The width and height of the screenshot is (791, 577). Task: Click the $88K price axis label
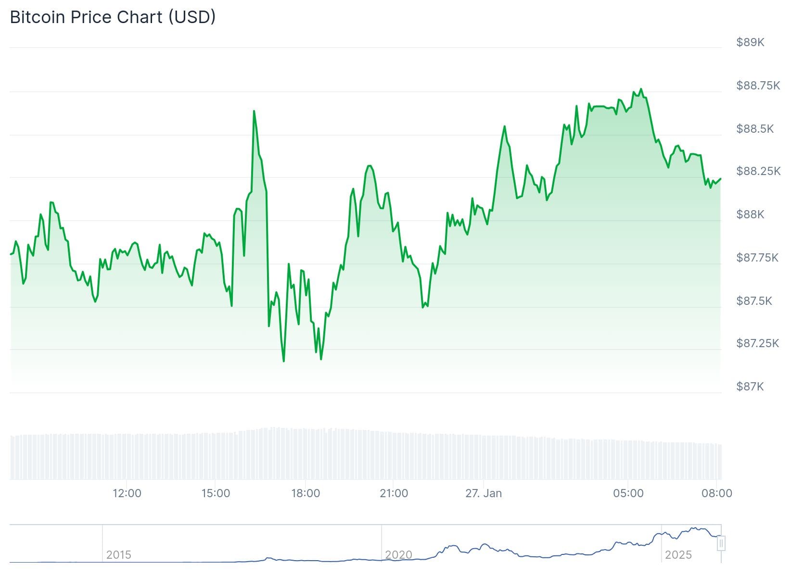750,214
